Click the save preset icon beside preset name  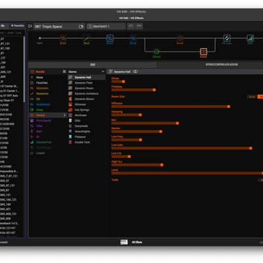(x=81, y=26)
